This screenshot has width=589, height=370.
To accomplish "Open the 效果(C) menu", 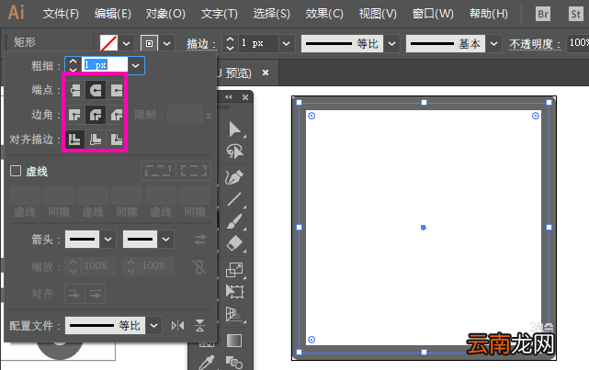I will 324,14.
